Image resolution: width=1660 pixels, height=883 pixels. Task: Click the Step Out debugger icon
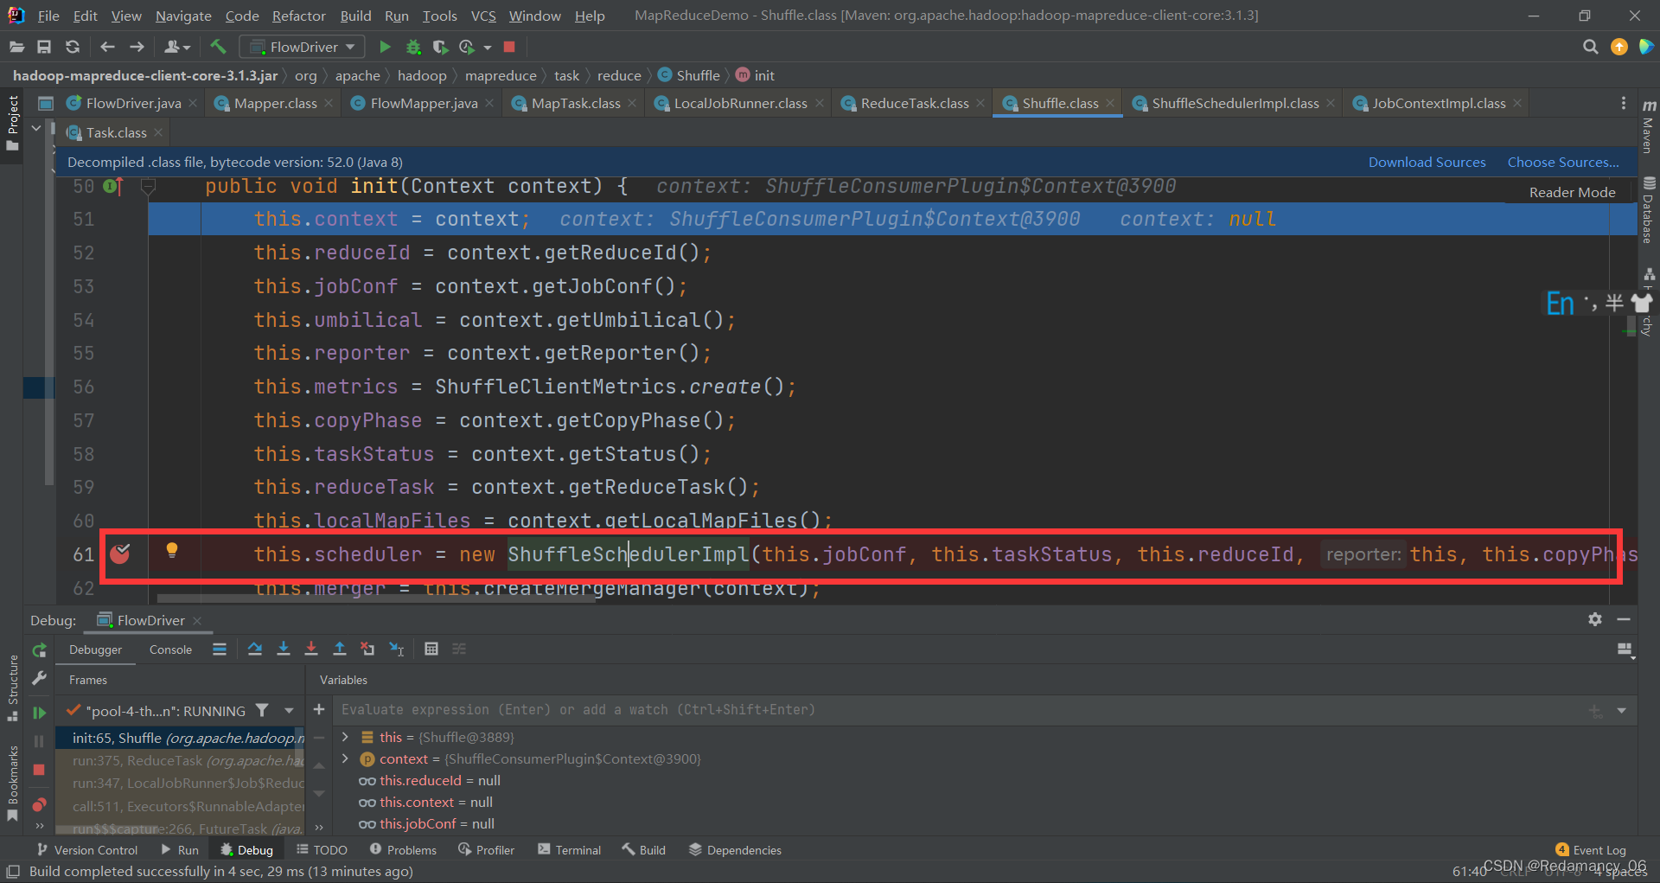340,649
